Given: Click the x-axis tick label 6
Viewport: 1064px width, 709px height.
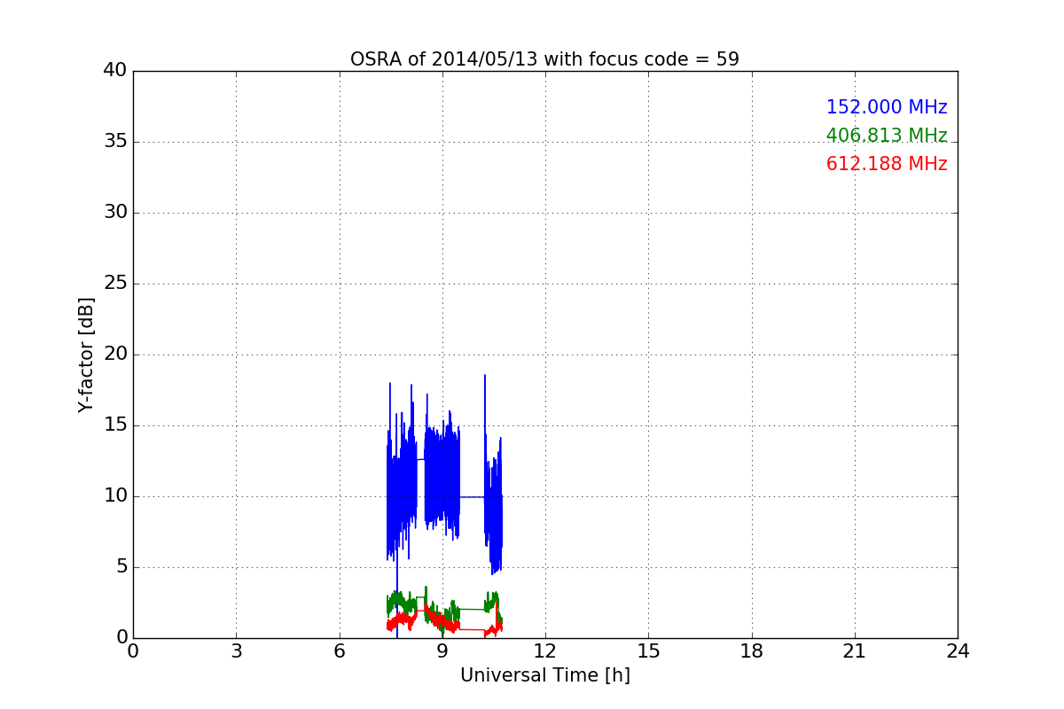Looking at the screenshot, I should pos(339,651).
